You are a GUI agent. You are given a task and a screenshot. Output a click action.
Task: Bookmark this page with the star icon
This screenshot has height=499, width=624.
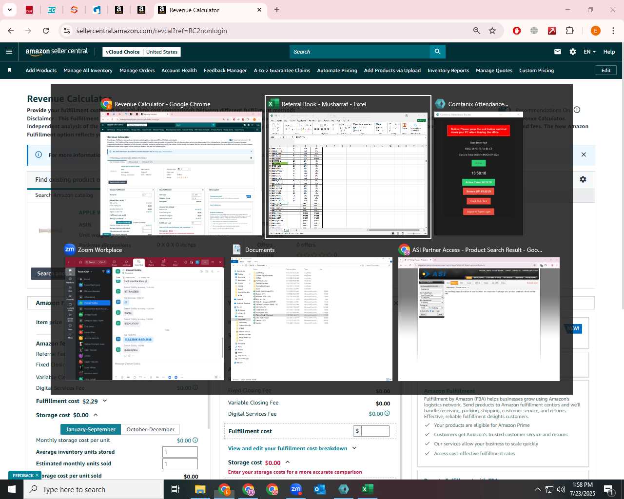(x=492, y=31)
